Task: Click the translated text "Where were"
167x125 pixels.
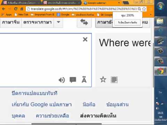Action: pyautogui.click(x=125, y=43)
